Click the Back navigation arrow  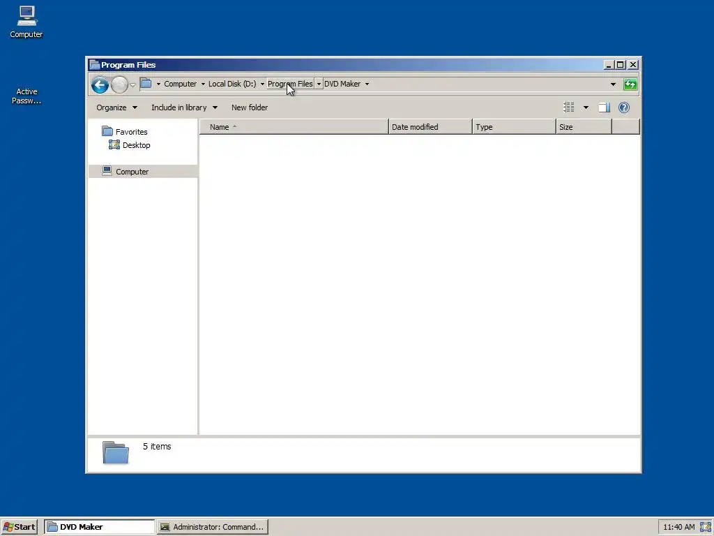(x=100, y=84)
